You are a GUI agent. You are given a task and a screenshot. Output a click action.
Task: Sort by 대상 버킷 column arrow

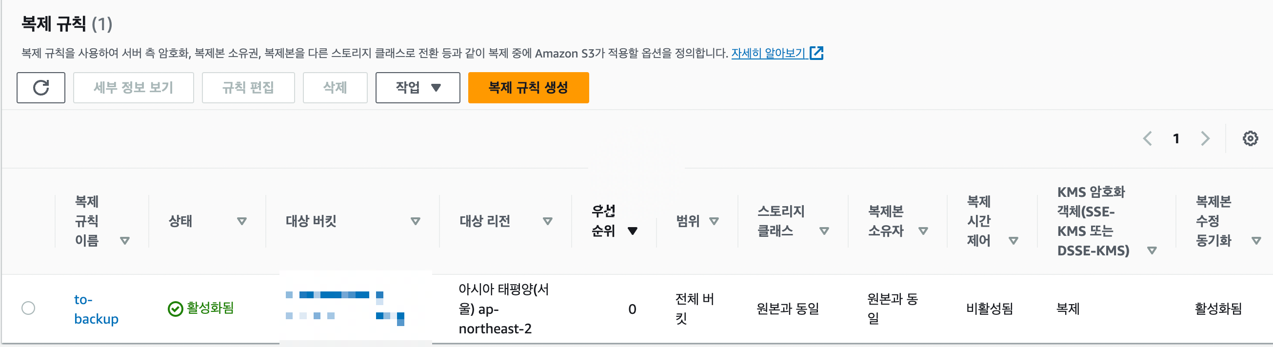[416, 221]
